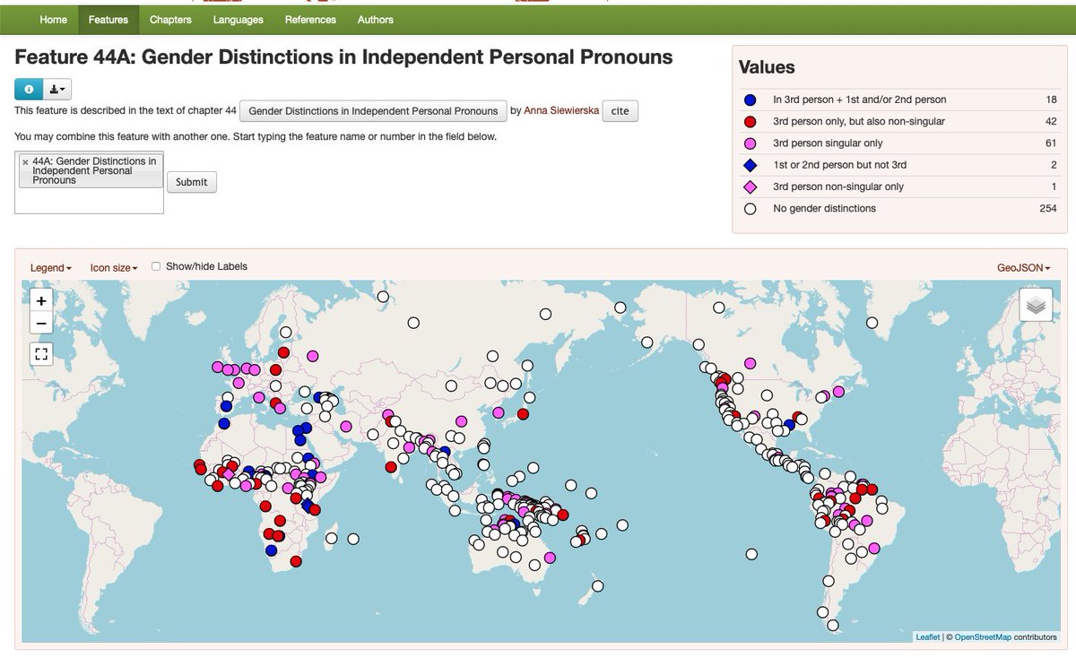The width and height of the screenshot is (1076, 658).
Task: Remove the 44A feature tag
Action: [24, 162]
